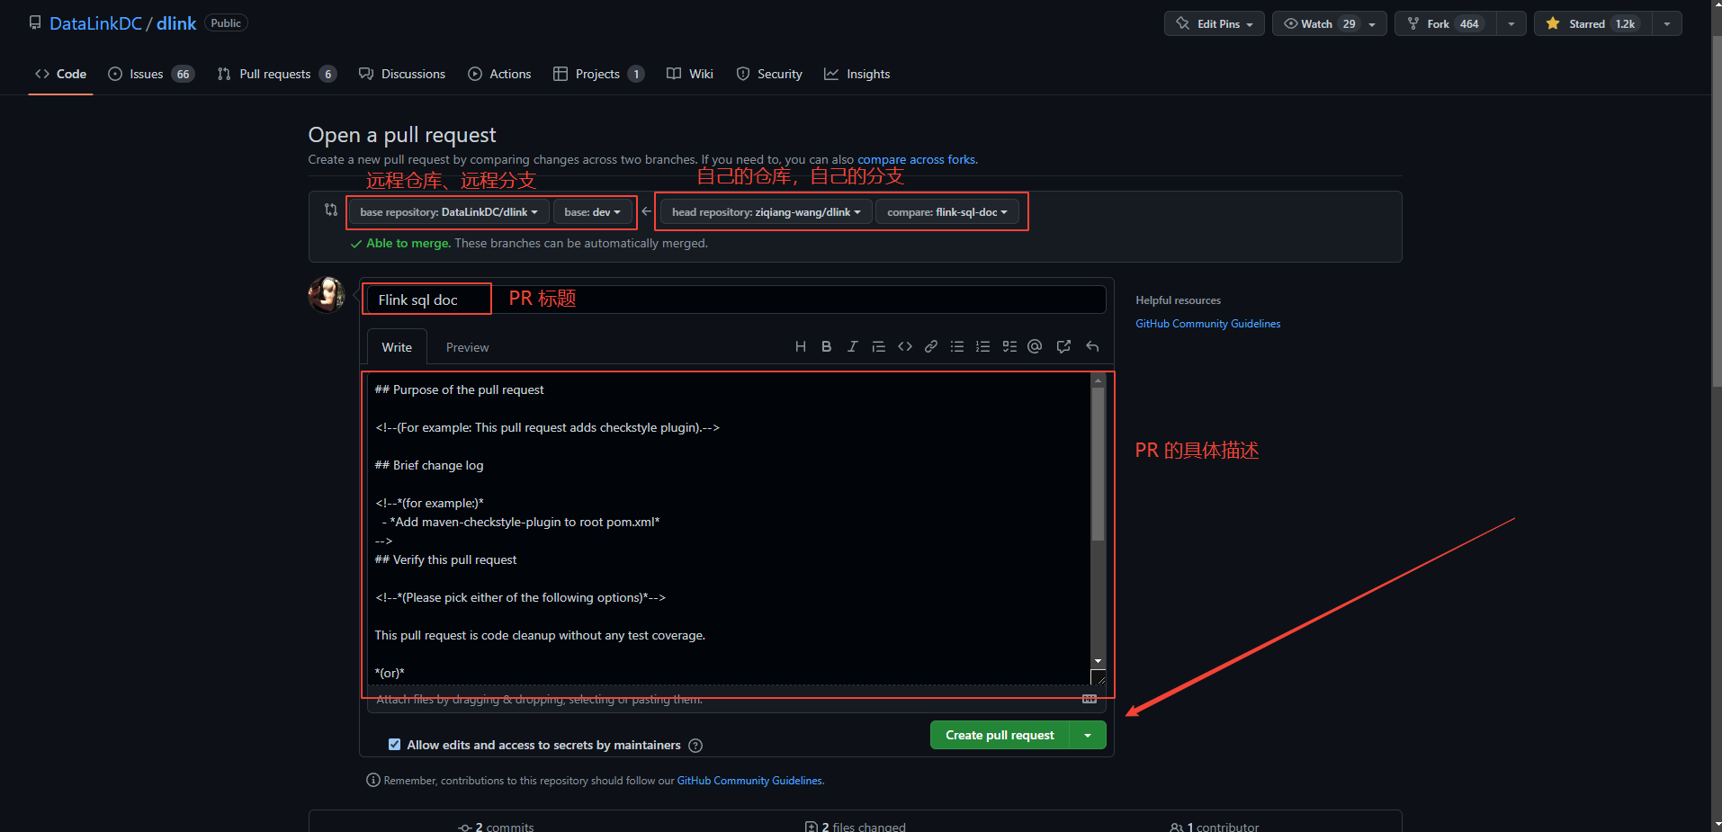This screenshot has width=1722, height=832.
Task: Insert a numbered list
Action: pyautogui.click(x=983, y=347)
